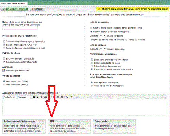This screenshot has height=136, width=170.
Task: Center-align signature text
Action: pos(58,97)
